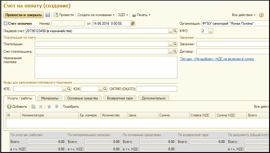270x153 pixels.
Task: Toggle the Счет оплачен checkbox
Action: 5,23
